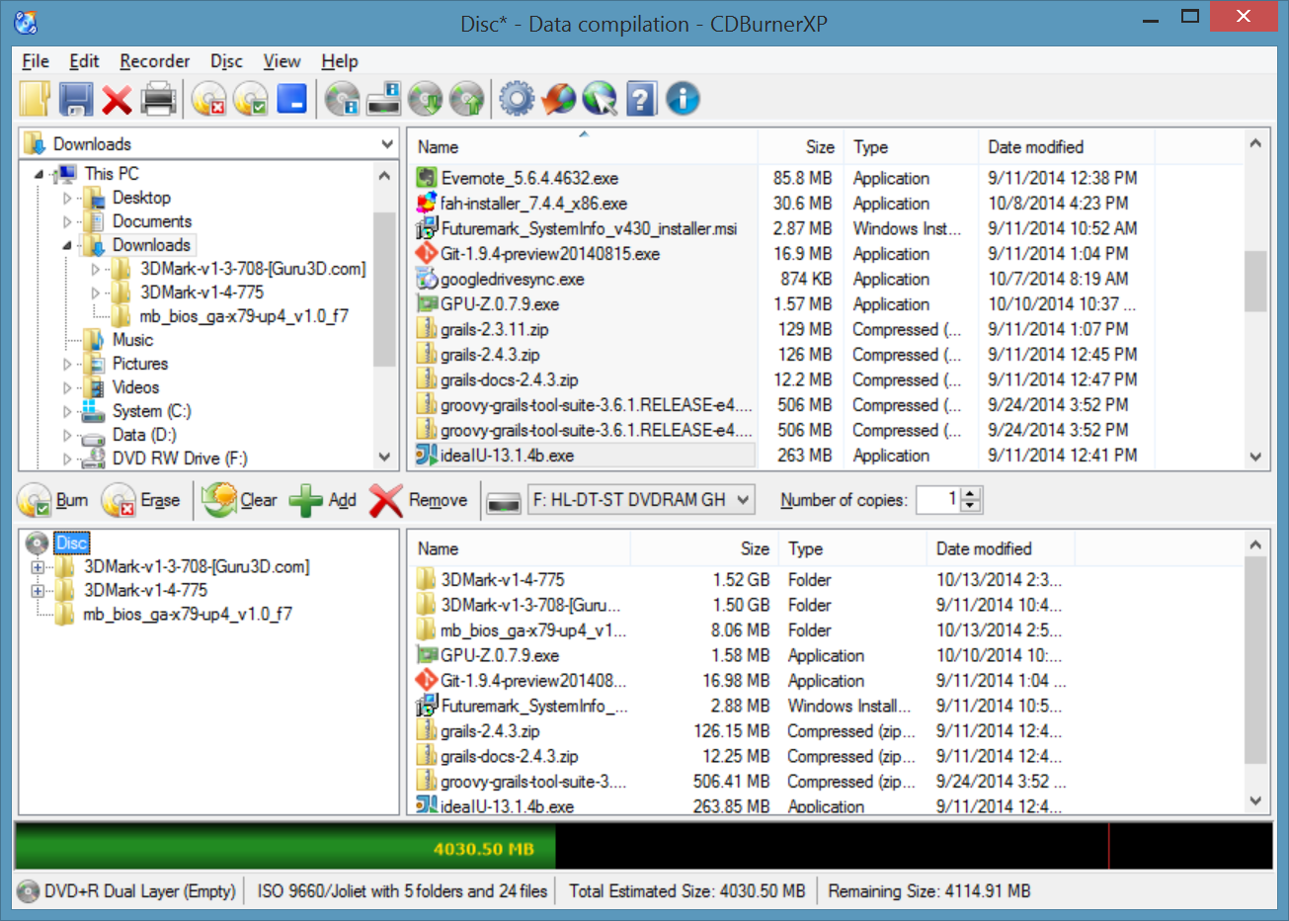This screenshot has width=1289, height=921.
Task: Click the Burn button
Action: point(54,501)
